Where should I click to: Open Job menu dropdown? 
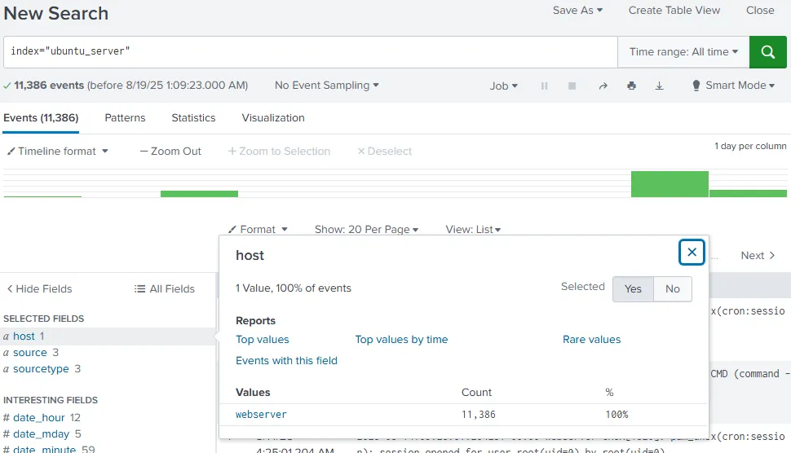tap(503, 86)
